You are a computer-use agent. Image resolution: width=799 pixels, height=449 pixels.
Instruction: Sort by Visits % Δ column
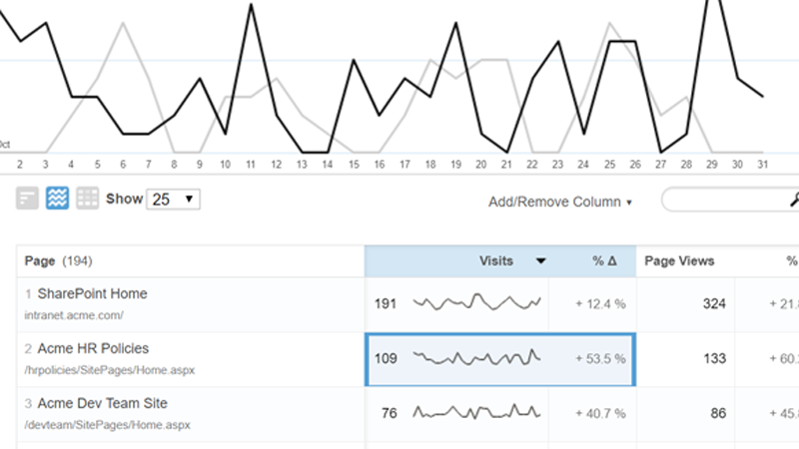(x=604, y=261)
